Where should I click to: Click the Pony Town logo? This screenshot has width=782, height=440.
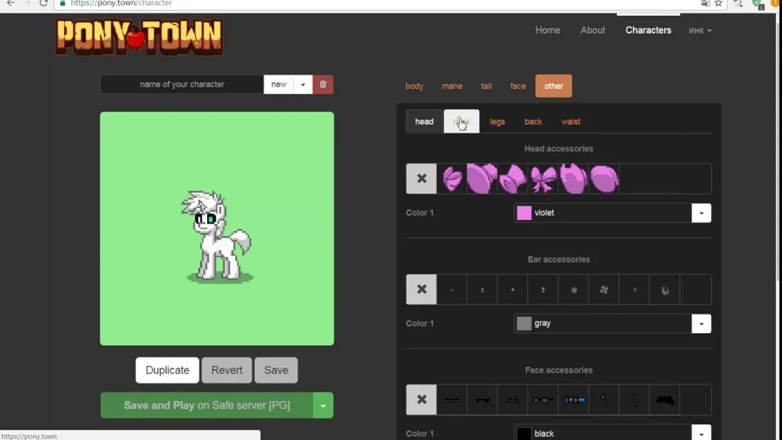pyautogui.click(x=139, y=37)
